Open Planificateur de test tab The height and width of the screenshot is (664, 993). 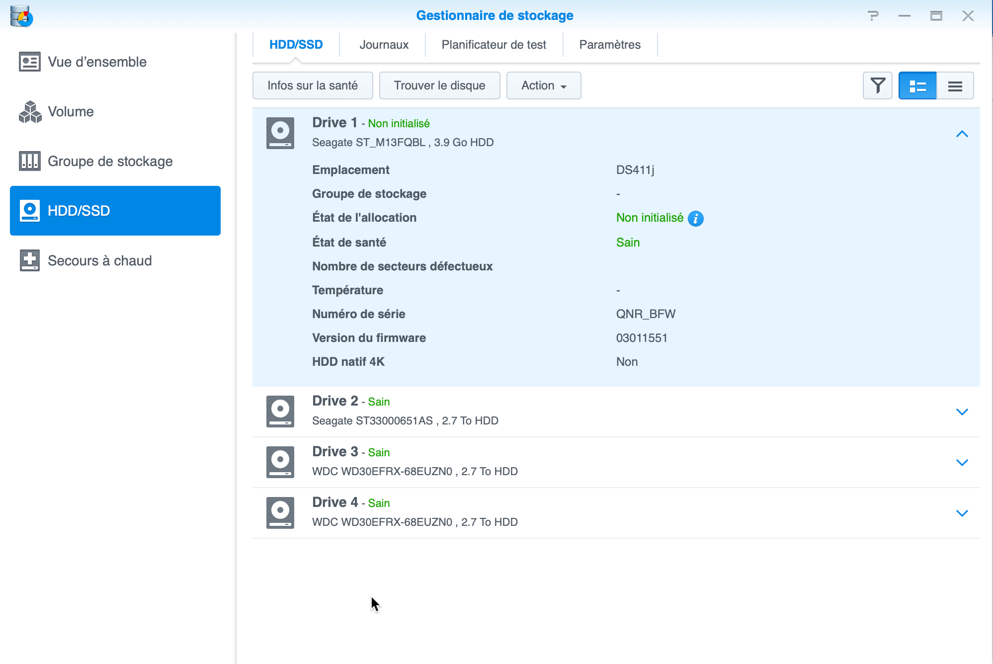[x=494, y=45]
